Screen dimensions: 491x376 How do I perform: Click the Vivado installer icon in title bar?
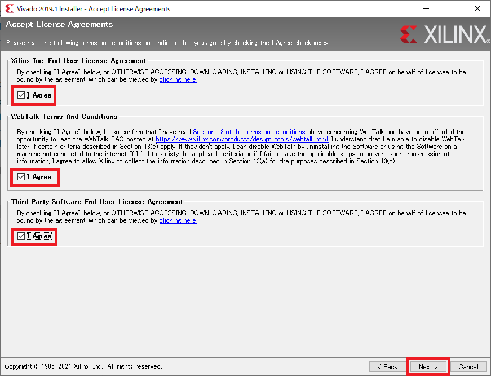click(x=8, y=9)
